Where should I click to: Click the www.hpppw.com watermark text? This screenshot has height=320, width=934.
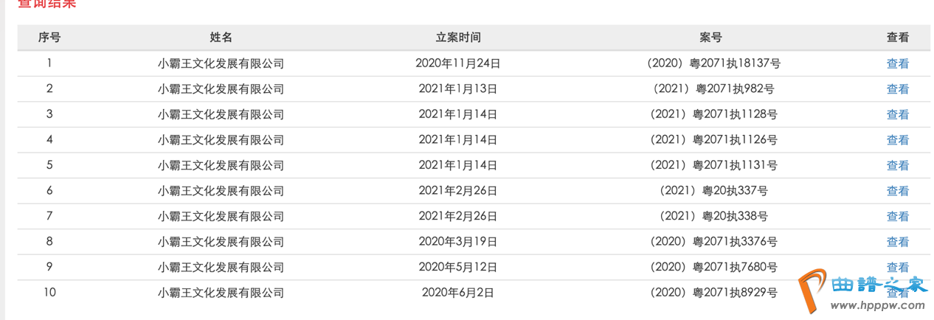coord(878,305)
